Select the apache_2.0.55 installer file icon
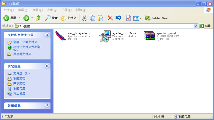The width and height of the screenshot is (214, 120). click(105, 36)
